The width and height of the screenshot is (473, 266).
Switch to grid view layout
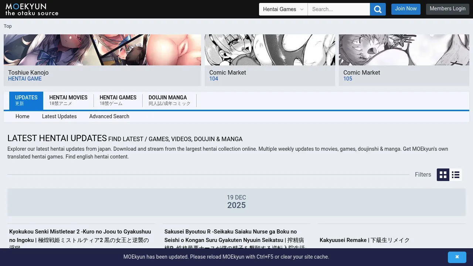443,175
